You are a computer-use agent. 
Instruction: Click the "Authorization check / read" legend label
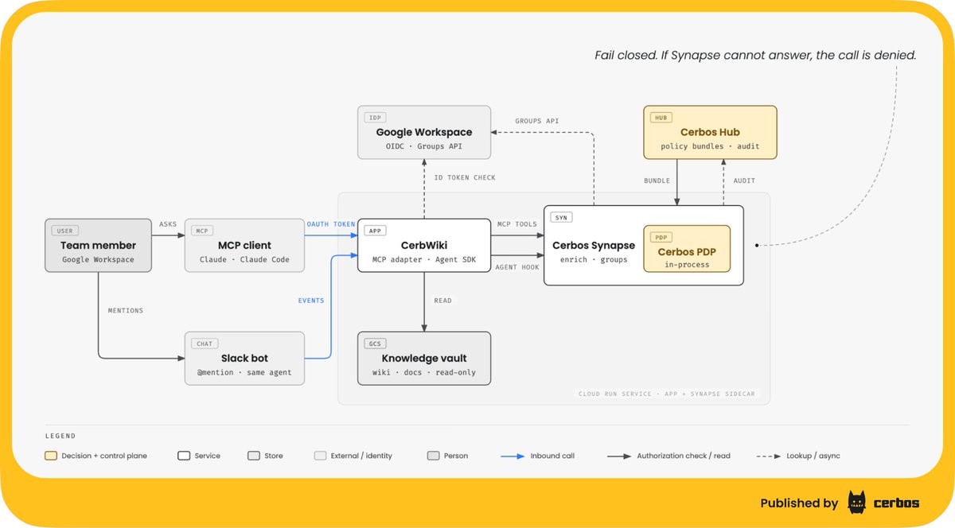click(x=683, y=456)
